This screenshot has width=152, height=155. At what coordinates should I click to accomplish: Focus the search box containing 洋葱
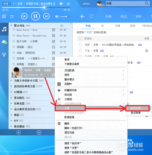click(x=126, y=3)
